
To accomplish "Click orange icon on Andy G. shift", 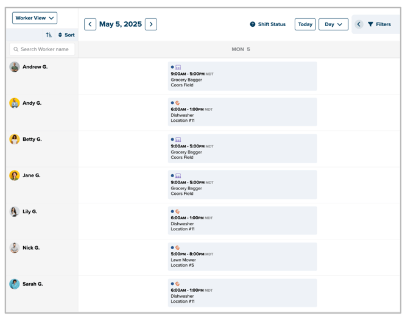I will (177, 103).
